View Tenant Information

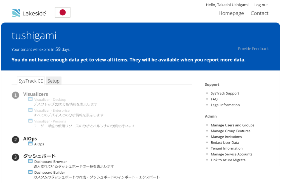tap(227, 148)
